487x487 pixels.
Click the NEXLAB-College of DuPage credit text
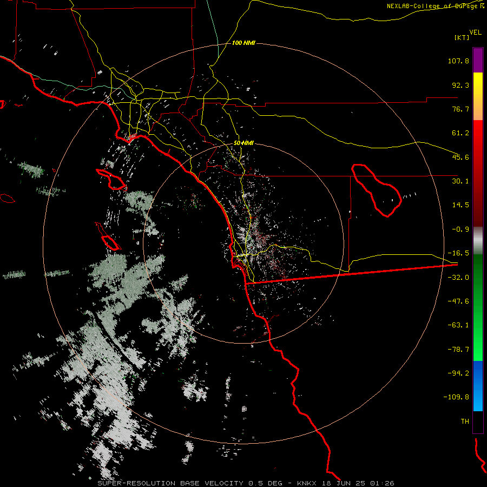[x=435, y=6]
